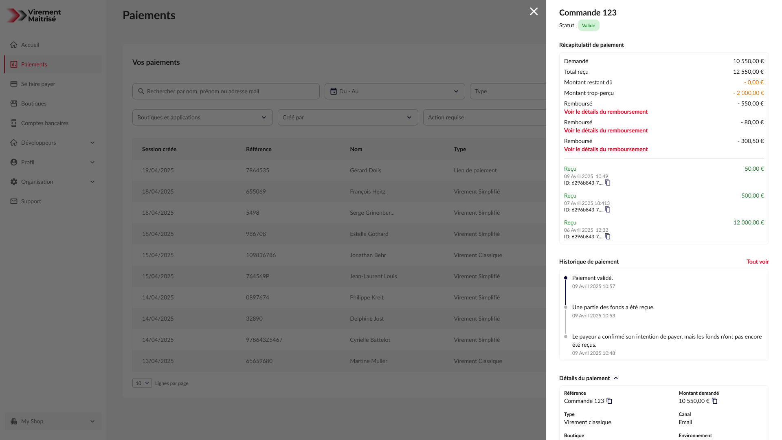The image size is (782, 440).
Task: Open the Lignes par page selector
Action: coord(142,383)
